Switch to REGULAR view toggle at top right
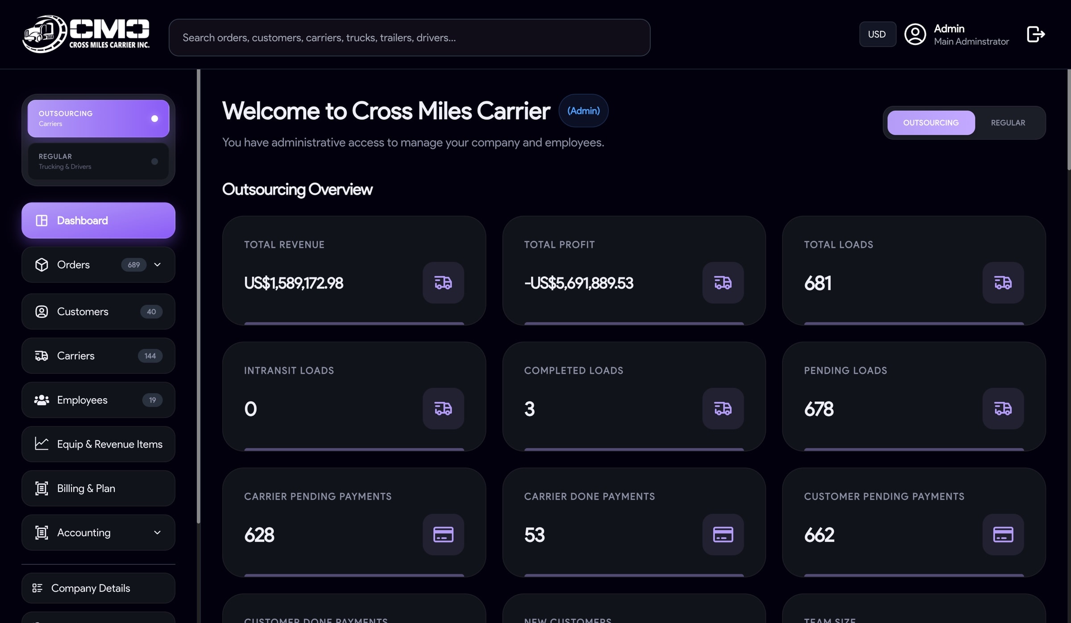Screen dimensions: 1071x623 (1008, 123)
